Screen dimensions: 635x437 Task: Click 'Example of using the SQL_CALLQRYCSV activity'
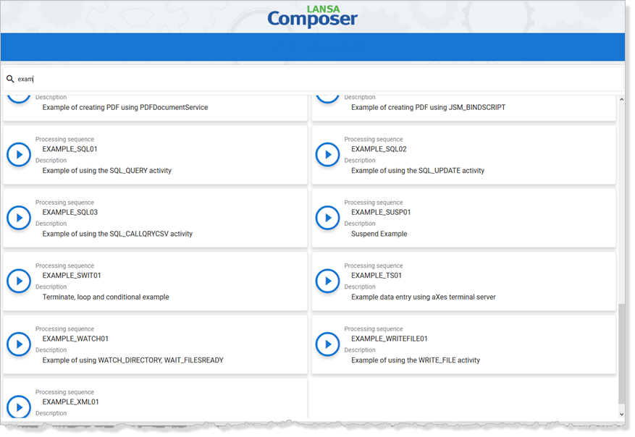point(117,234)
